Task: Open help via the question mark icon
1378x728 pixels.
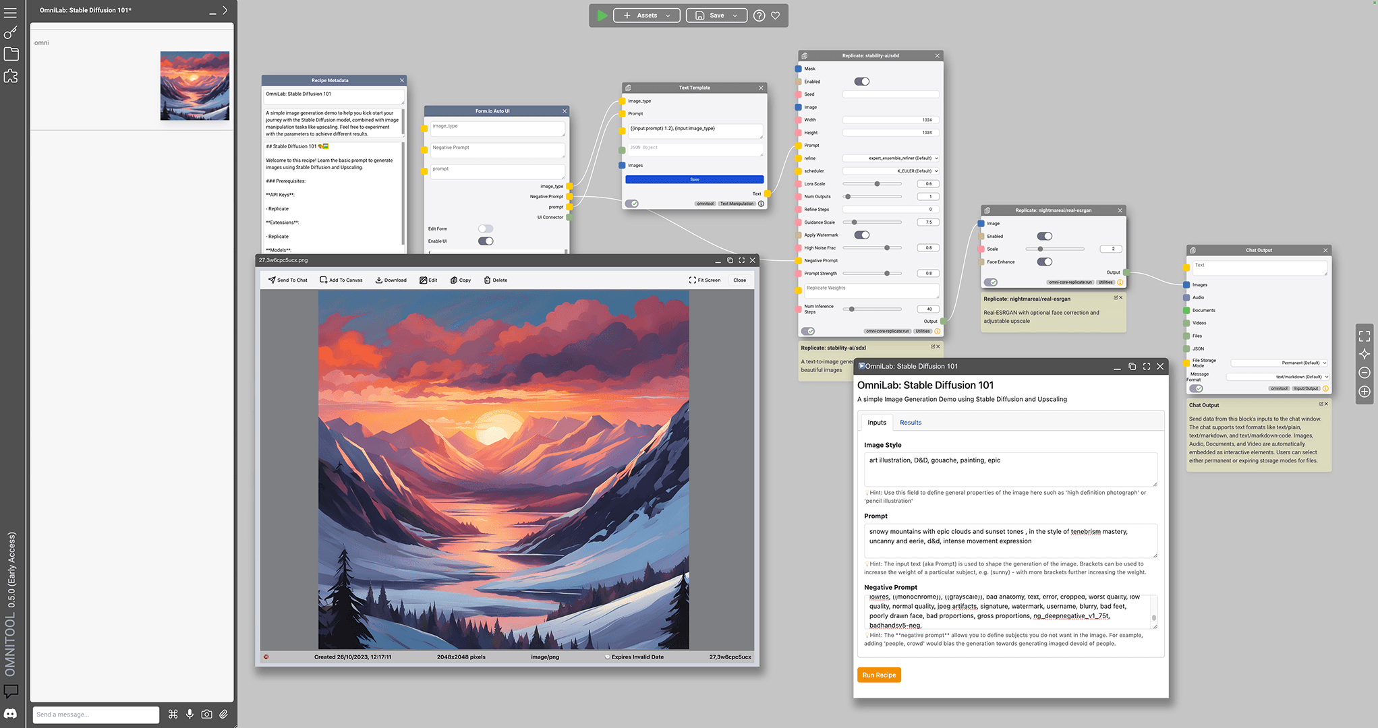Action: pyautogui.click(x=759, y=15)
